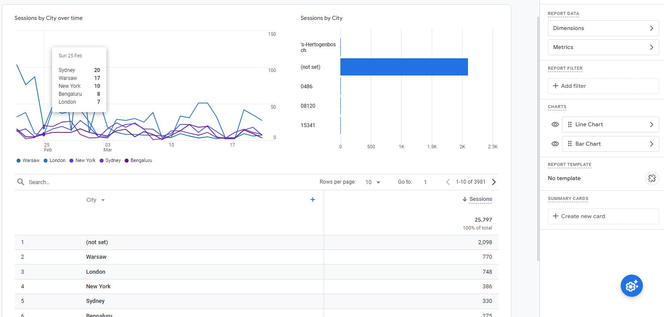Select the search magnifying glass icon
Screen dimensions: 664x317
(x=20, y=181)
